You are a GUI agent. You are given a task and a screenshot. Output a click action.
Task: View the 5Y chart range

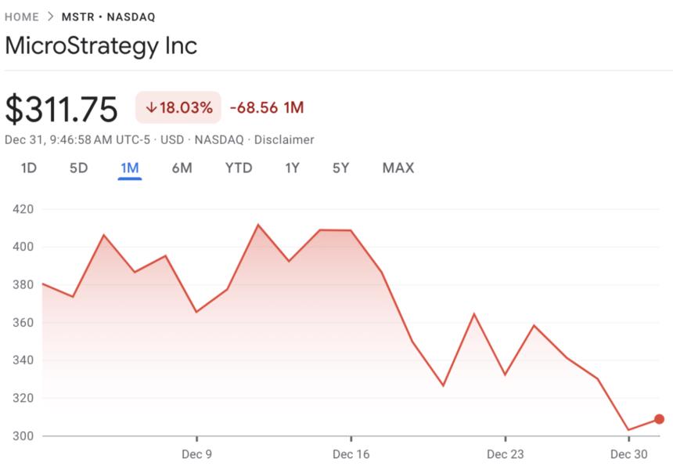[x=340, y=168]
